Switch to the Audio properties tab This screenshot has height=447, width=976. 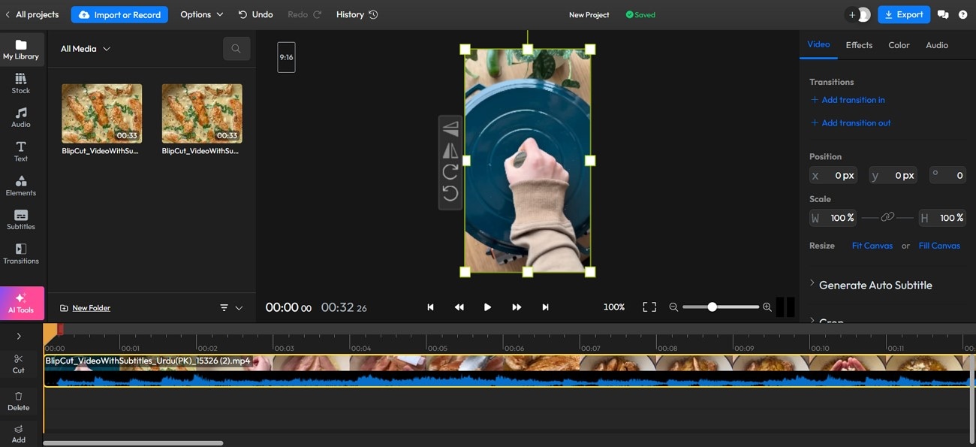point(937,45)
